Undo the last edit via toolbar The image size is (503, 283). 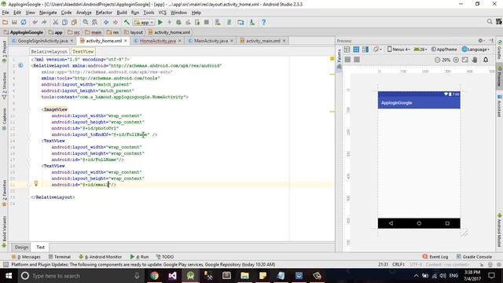pos(35,22)
